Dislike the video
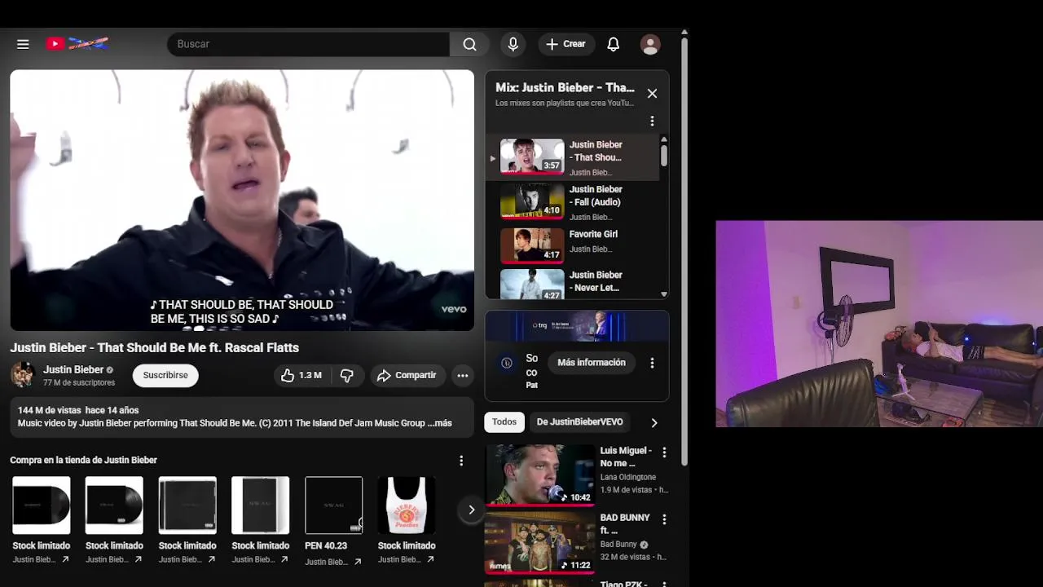1043x587 pixels. pyautogui.click(x=347, y=375)
